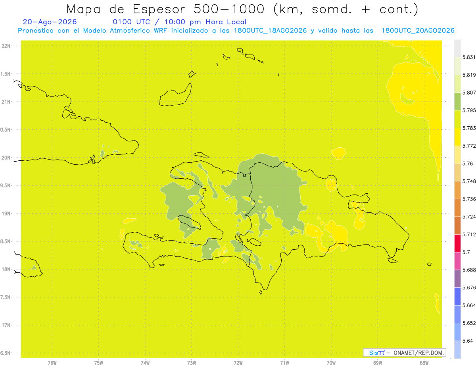Click the 5.783 colorbar value
The height and width of the screenshot is (368, 476).
[469, 128]
